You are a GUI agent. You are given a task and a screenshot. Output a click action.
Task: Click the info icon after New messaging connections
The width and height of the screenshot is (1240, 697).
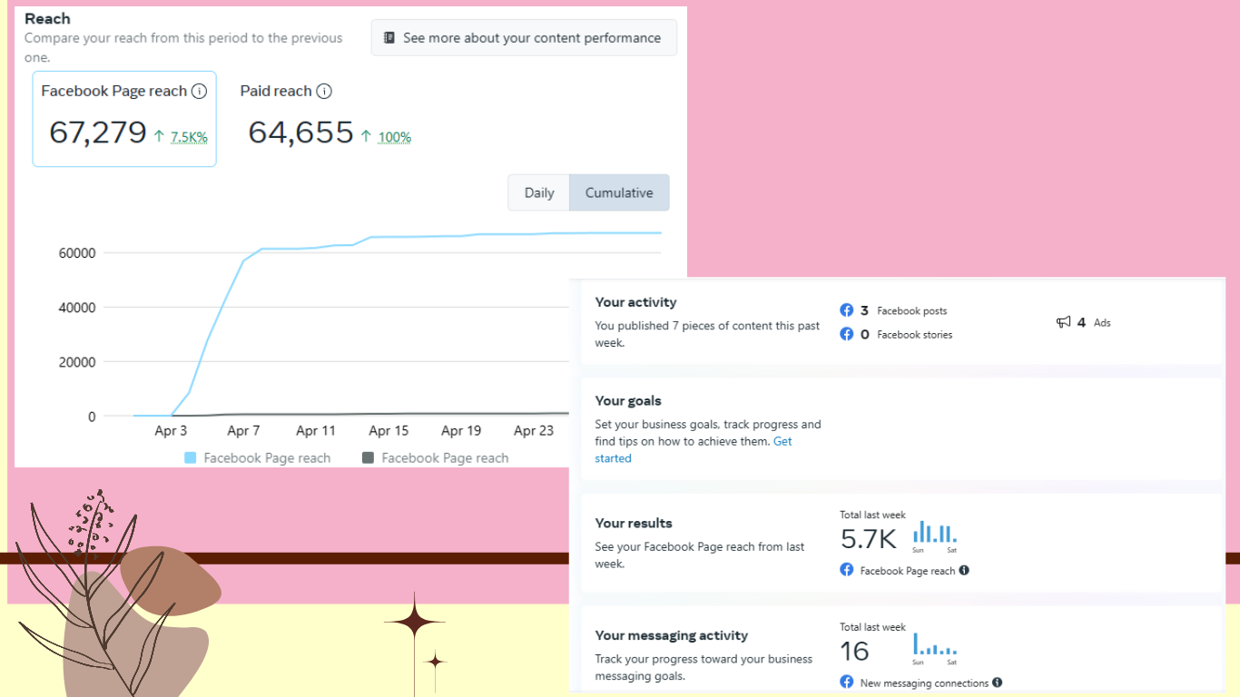tap(998, 682)
